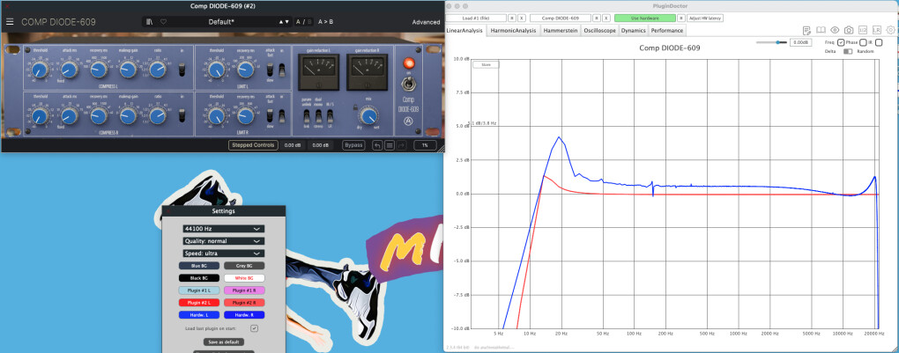Favorite the preset with heart icon
The image size is (899, 353).
coord(163,22)
